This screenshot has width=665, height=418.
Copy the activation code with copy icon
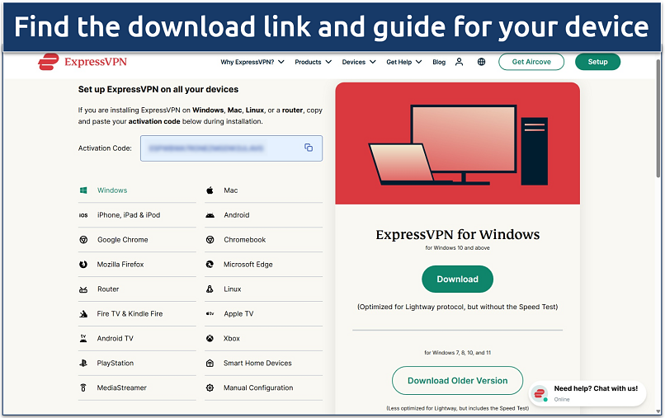point(309,148)
